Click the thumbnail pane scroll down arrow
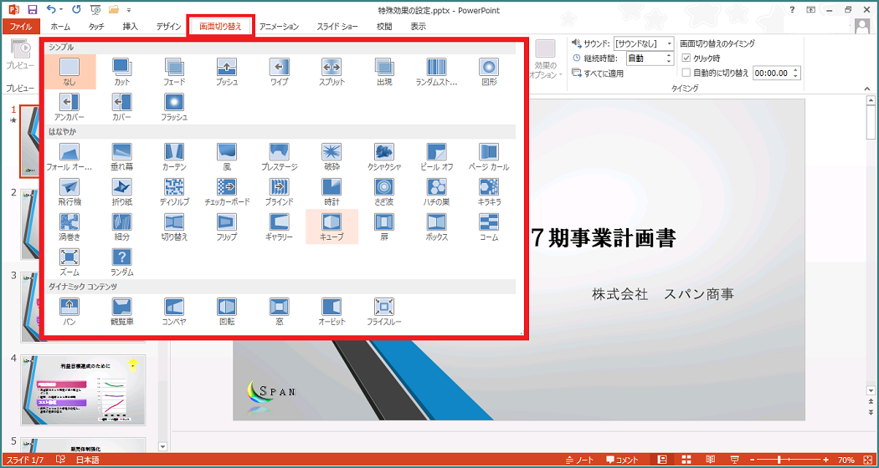Screen dimensions: 879x468 (163, 446)
